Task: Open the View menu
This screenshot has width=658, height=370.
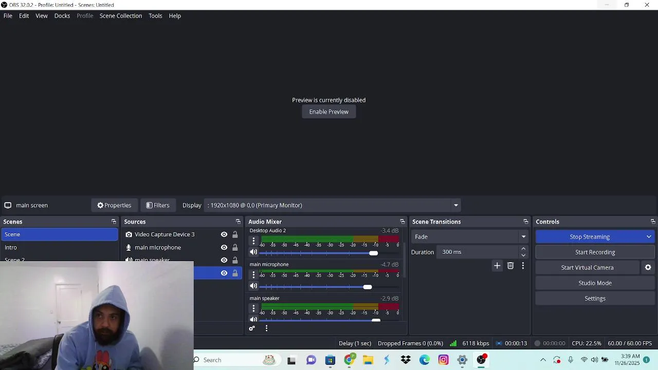Action: (x=42, y=16)
